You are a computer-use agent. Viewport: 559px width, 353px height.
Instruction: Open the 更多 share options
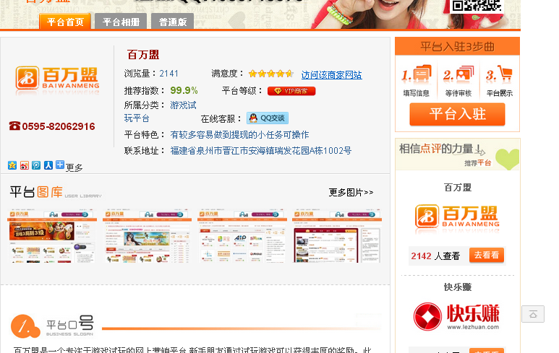click(74, 167)
